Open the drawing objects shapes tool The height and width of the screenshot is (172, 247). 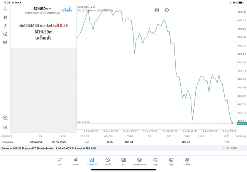5,34
